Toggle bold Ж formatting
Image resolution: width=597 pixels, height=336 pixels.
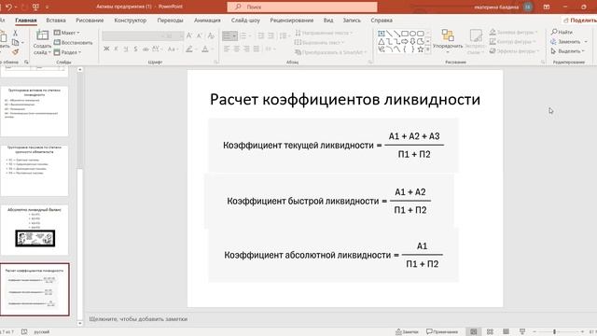pos(106,49)
